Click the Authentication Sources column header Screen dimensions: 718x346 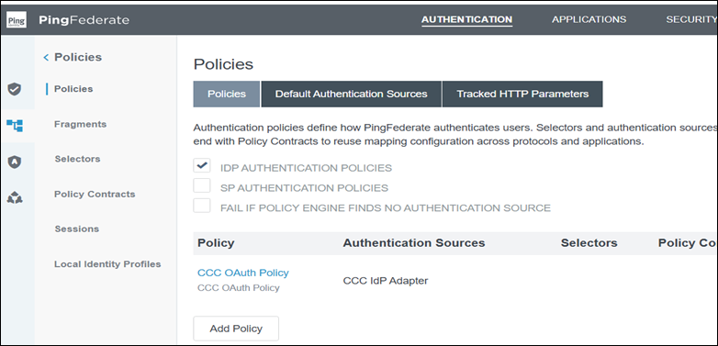(414, 243)
